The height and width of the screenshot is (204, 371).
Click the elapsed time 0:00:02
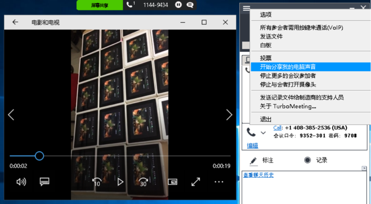pyautogui.click(x=18, y=166)
